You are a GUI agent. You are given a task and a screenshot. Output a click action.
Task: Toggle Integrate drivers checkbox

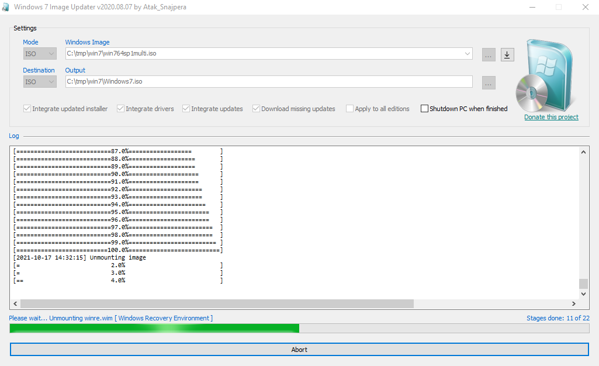click(120, 109)
